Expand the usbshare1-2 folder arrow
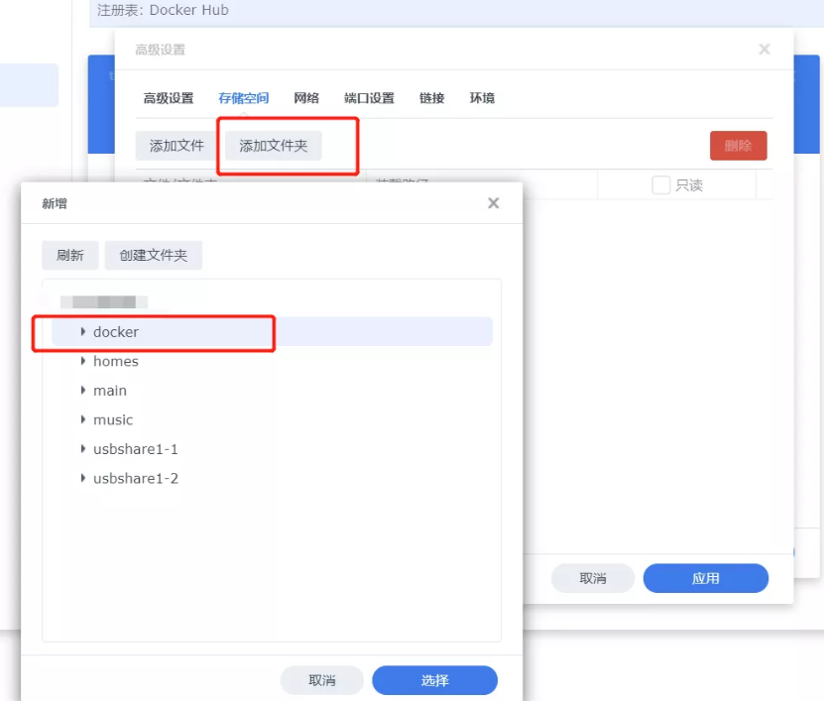824x701 pixels. (x=83, y=478)
